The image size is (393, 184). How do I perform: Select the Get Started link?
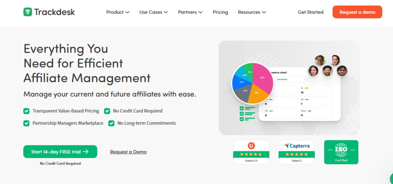(x=310, y=12)
